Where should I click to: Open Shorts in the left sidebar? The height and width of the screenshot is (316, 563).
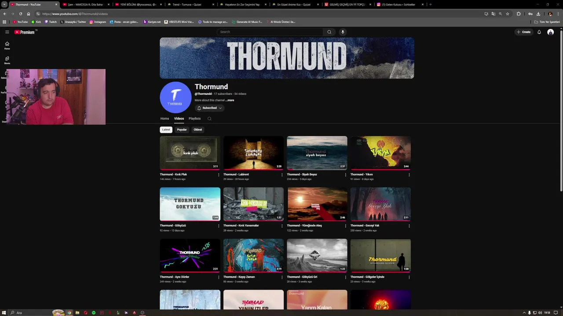[x=7, y=60]
